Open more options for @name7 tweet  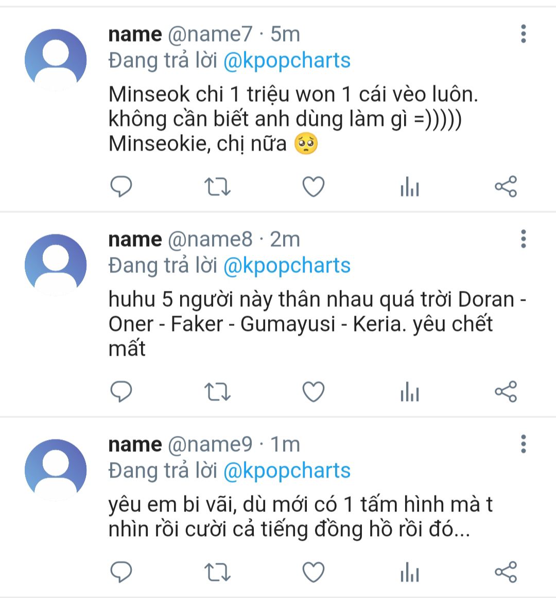tap(524, 34)
